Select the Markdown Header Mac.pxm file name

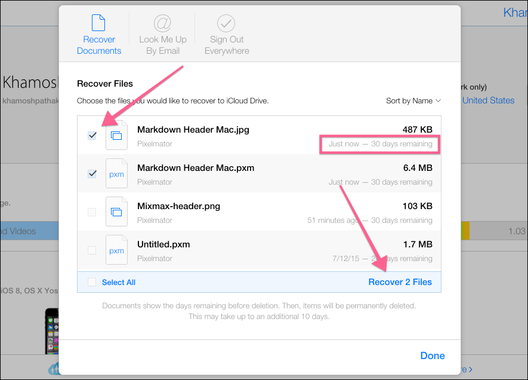(196, 168)
